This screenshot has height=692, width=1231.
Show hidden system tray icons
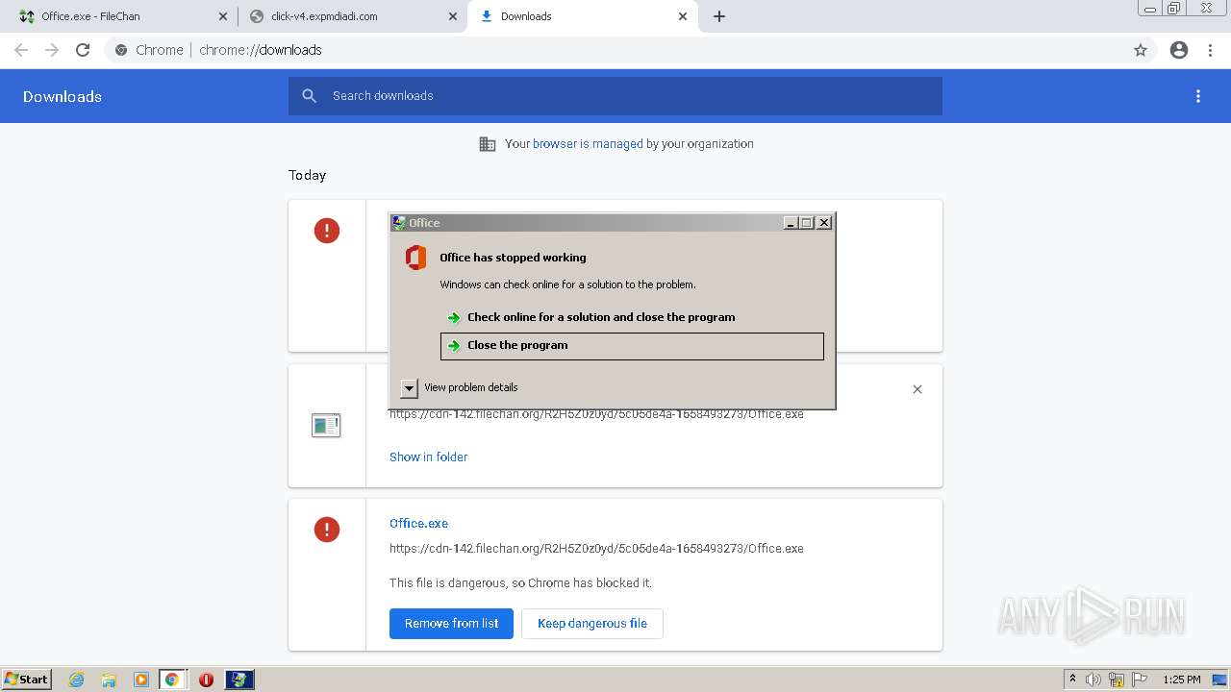coord(1072,680)
